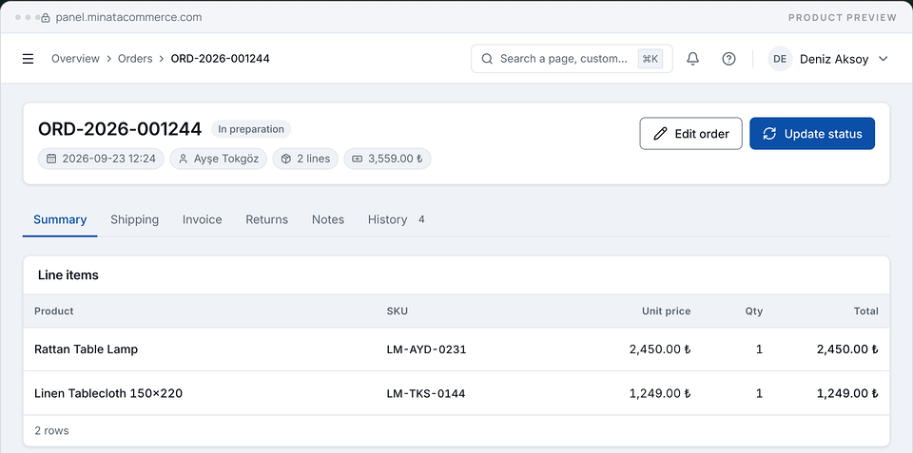Click the Ayşe Tokgöz customer chip
The image size is (913, 453).
pyautogui.click(x=219, y=159)
